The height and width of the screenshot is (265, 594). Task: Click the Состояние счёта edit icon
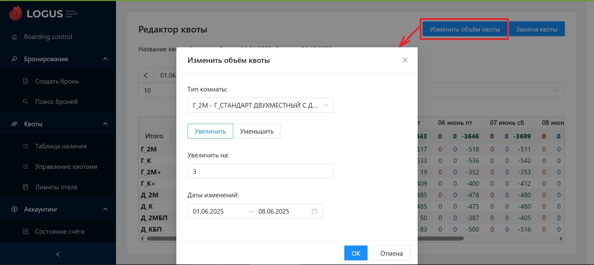point(26,231)
